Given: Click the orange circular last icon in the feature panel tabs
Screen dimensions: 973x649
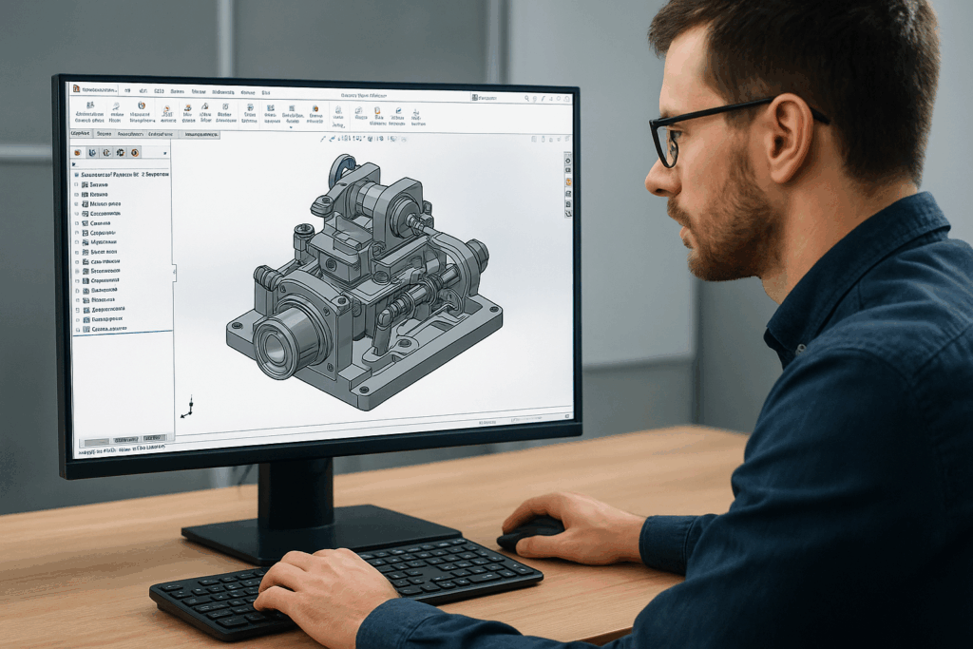Looking at the screenshot, I should 135,152.
